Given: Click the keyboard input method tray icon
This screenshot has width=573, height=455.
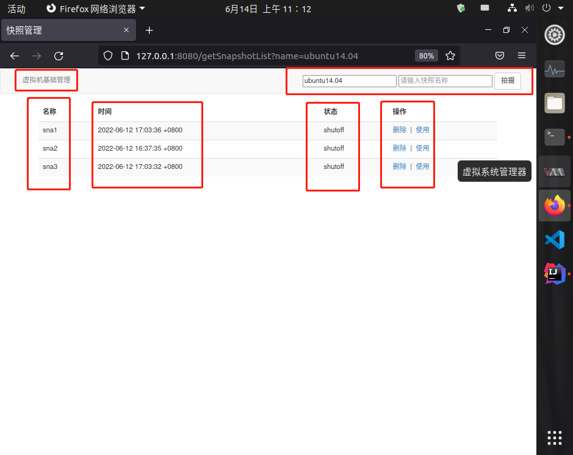Looking at the screenshot, I should (x=485, y=8).
